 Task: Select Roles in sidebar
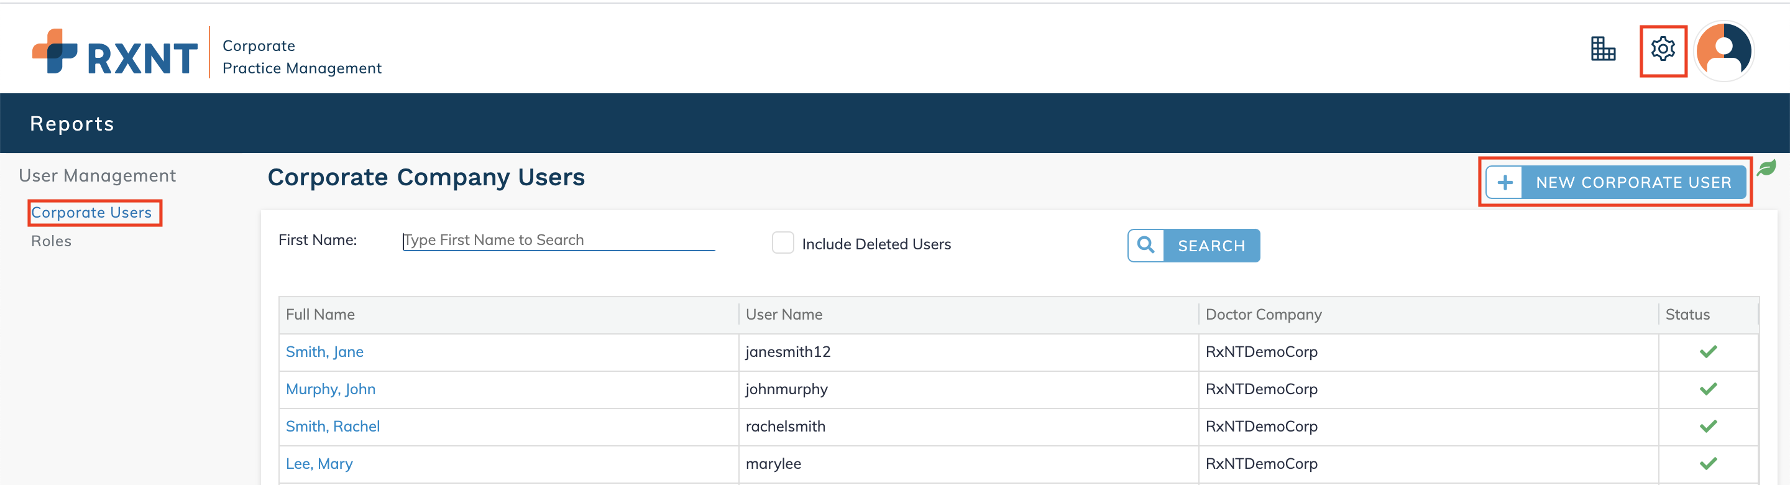52,241
